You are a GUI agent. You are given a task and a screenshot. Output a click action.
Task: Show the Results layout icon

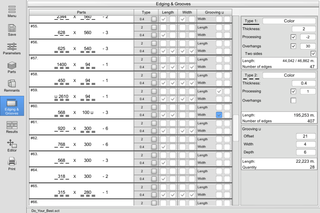click(x=12, y=125)
